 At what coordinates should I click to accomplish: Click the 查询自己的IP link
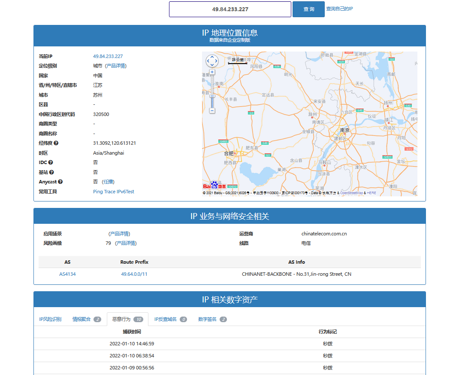click(339, 9)
